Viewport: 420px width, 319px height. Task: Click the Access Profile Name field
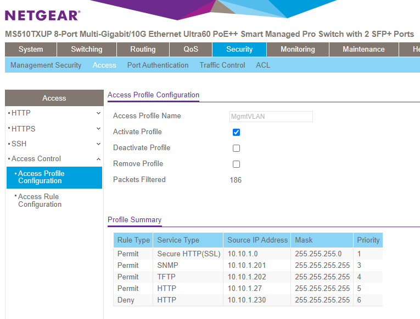(271, 116)
